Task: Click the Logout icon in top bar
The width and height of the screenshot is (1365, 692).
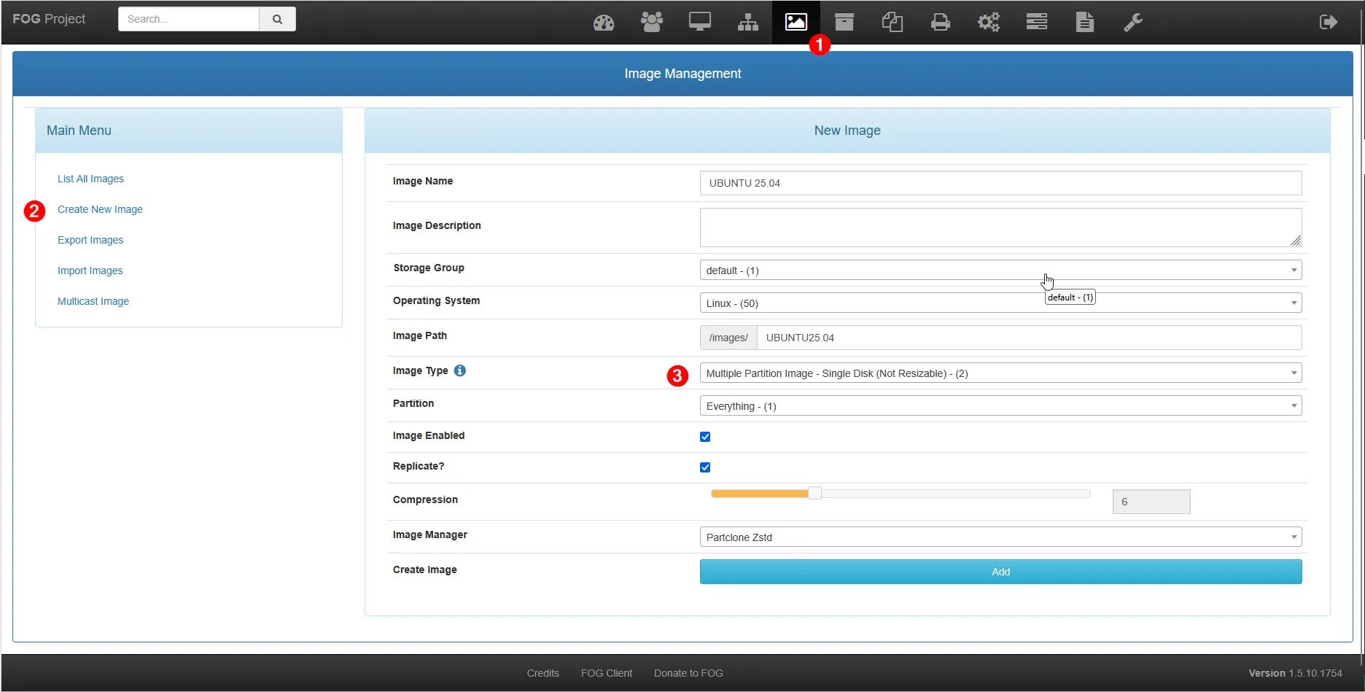Action: [1328, 23]
